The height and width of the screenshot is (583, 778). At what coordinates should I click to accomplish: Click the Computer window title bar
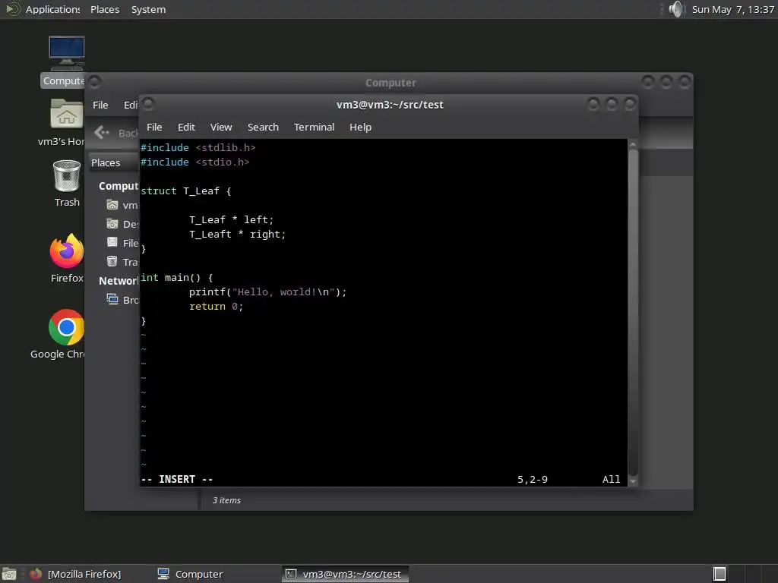click(x=391, y=83)
